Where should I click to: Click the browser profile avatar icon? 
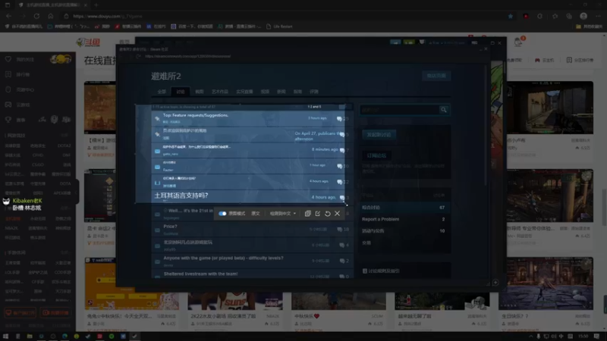(x=583, y=16)
